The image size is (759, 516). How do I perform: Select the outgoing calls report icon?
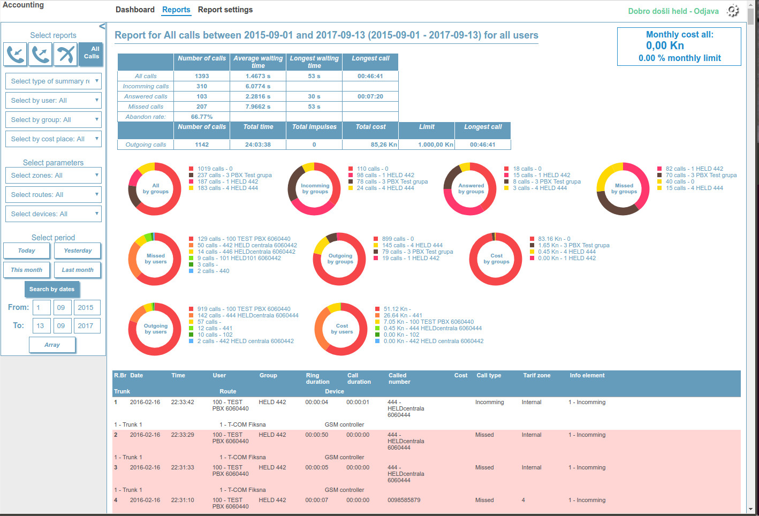click(41, 55)
